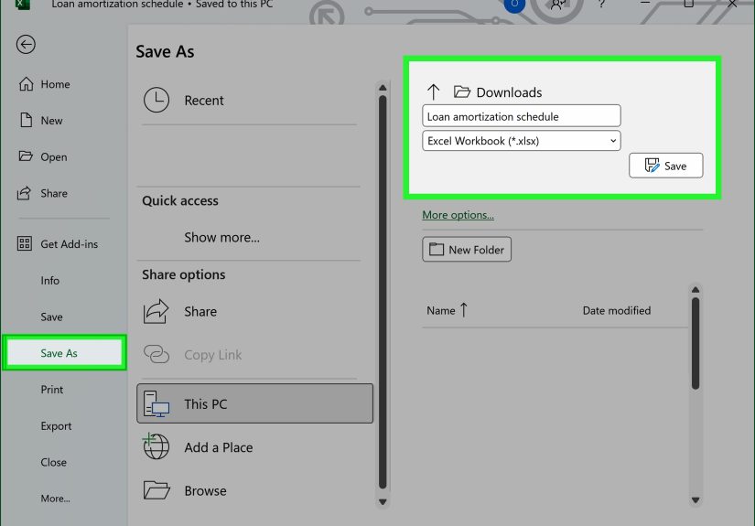Click Show more... under Quick access
The image size is (755, 526).
(221, 237)
